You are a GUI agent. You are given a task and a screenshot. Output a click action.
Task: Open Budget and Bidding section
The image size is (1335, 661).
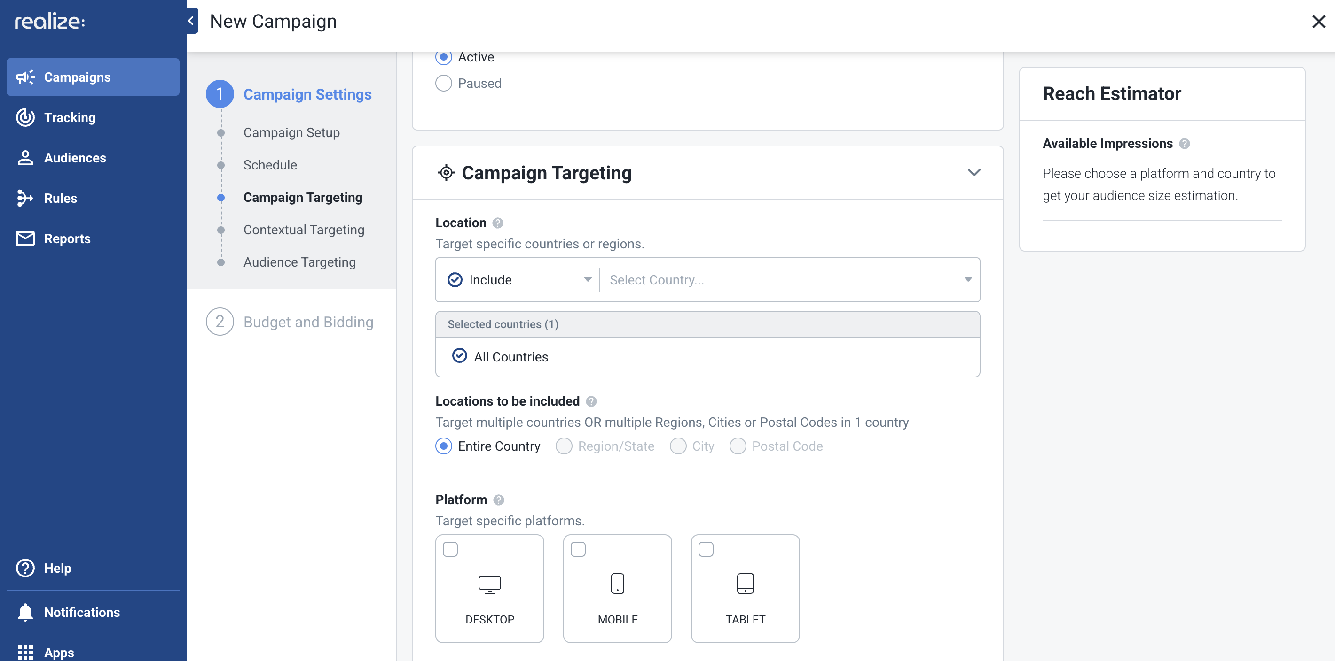pyautogui.click(x=308, y=322)
